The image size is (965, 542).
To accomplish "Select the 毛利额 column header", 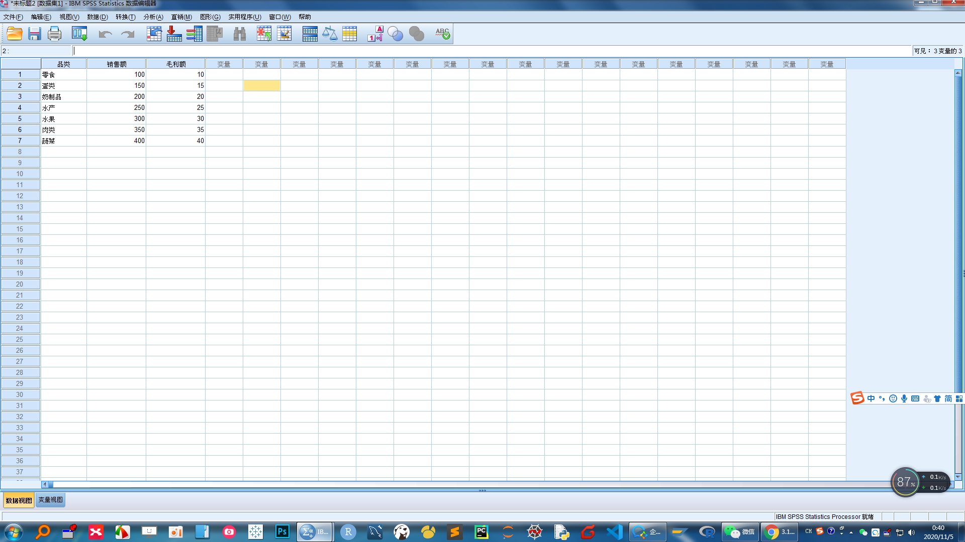I will pos(176,64).
